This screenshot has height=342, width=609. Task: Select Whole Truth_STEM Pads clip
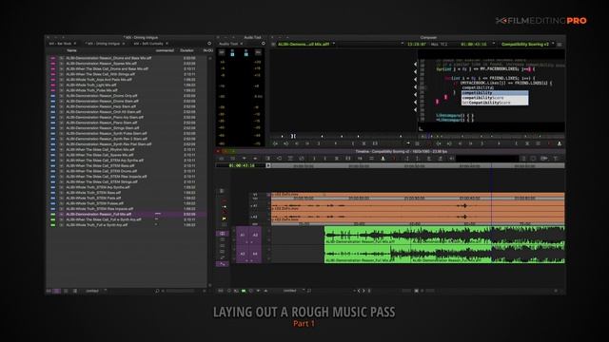coord(93,198)
